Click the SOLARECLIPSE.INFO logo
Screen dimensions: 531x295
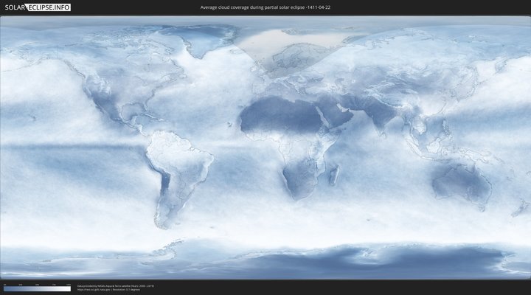37,7
